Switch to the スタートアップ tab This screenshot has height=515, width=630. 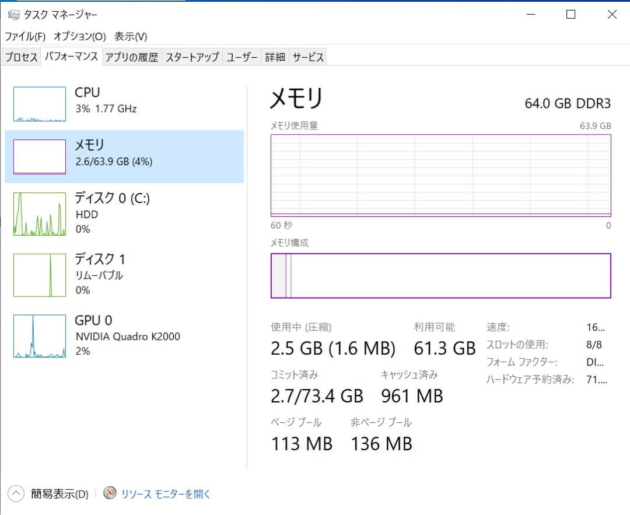pos(194,57)
